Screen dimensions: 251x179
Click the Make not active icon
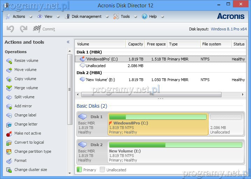tap(9, 134)
